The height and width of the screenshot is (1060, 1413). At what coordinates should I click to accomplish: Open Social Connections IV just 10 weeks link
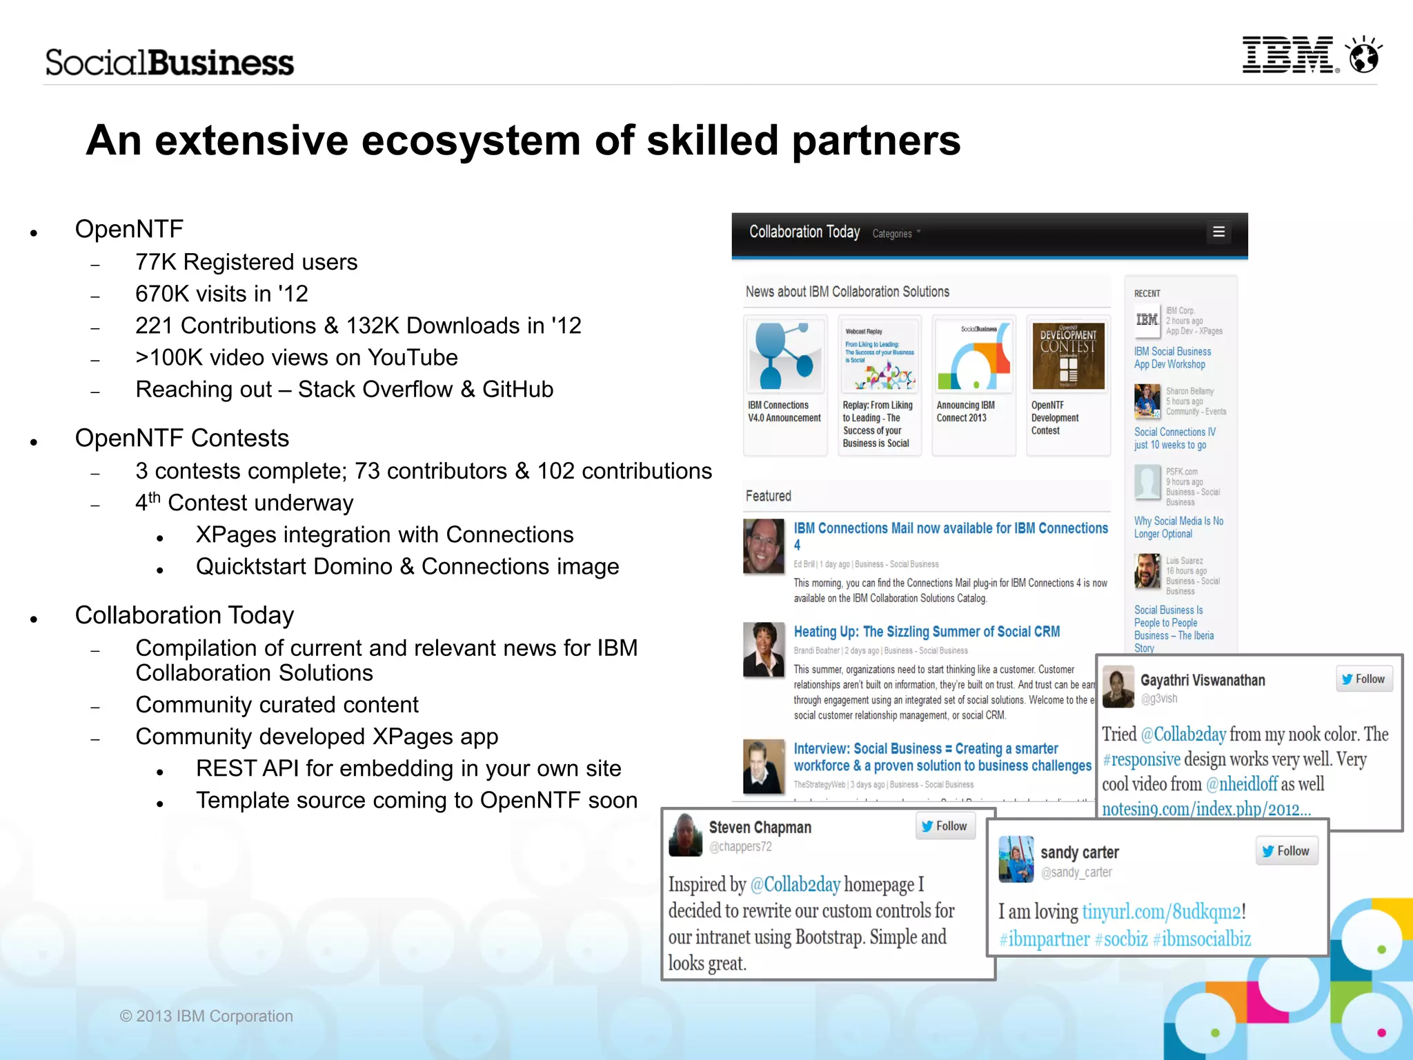point(1175,439)
